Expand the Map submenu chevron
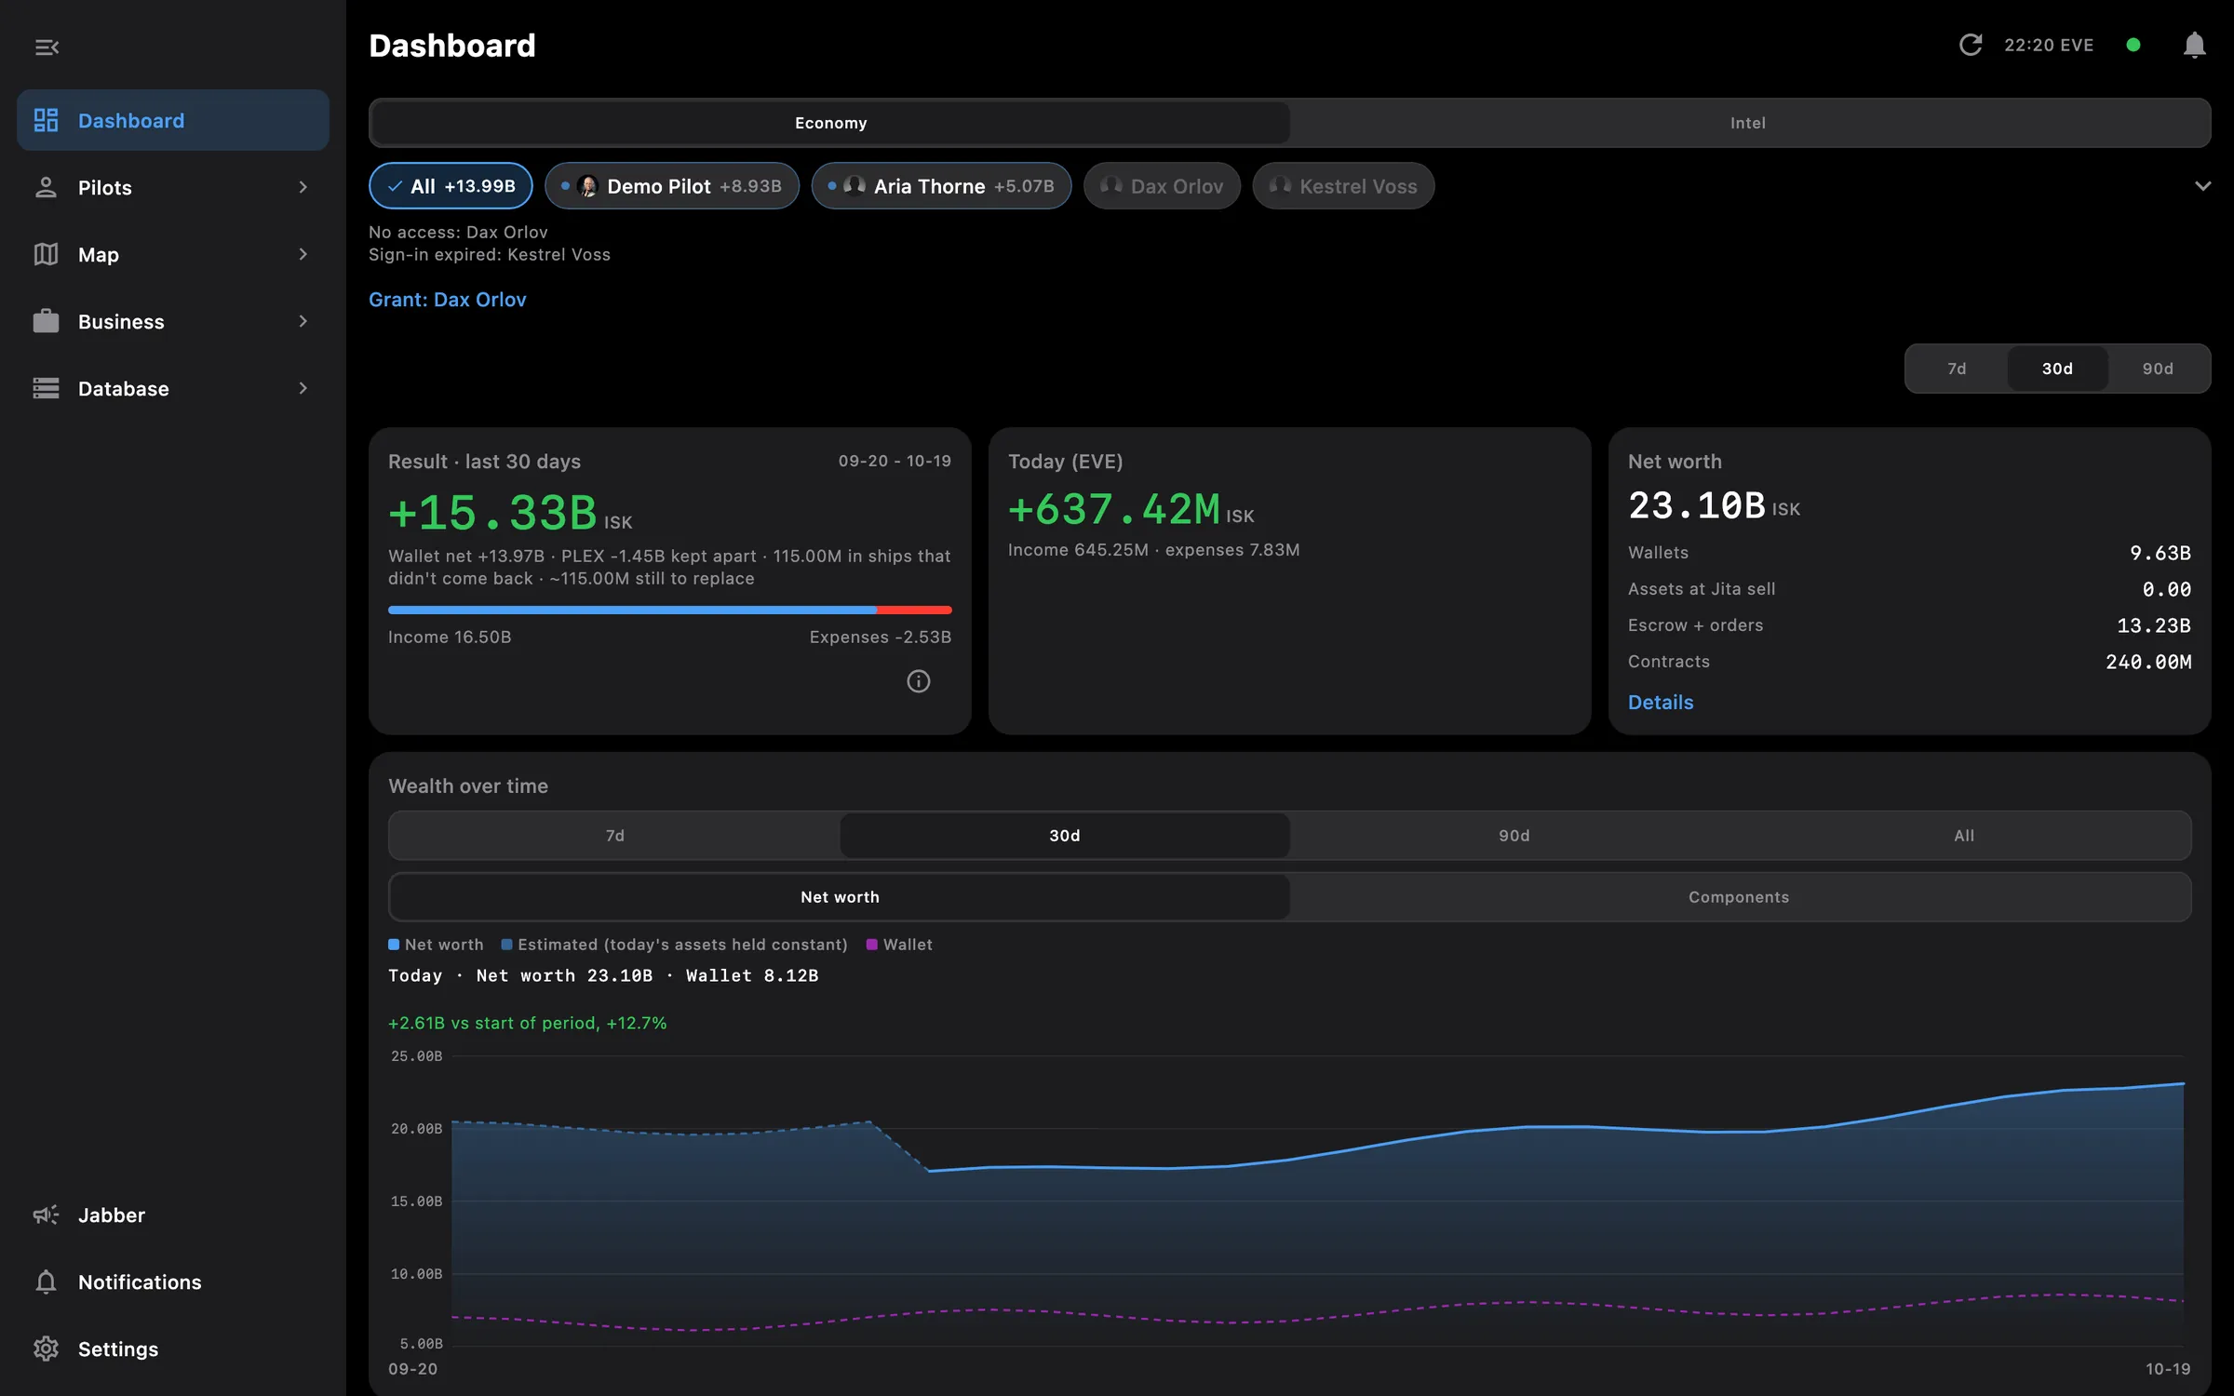 click(x=303, y=254)
